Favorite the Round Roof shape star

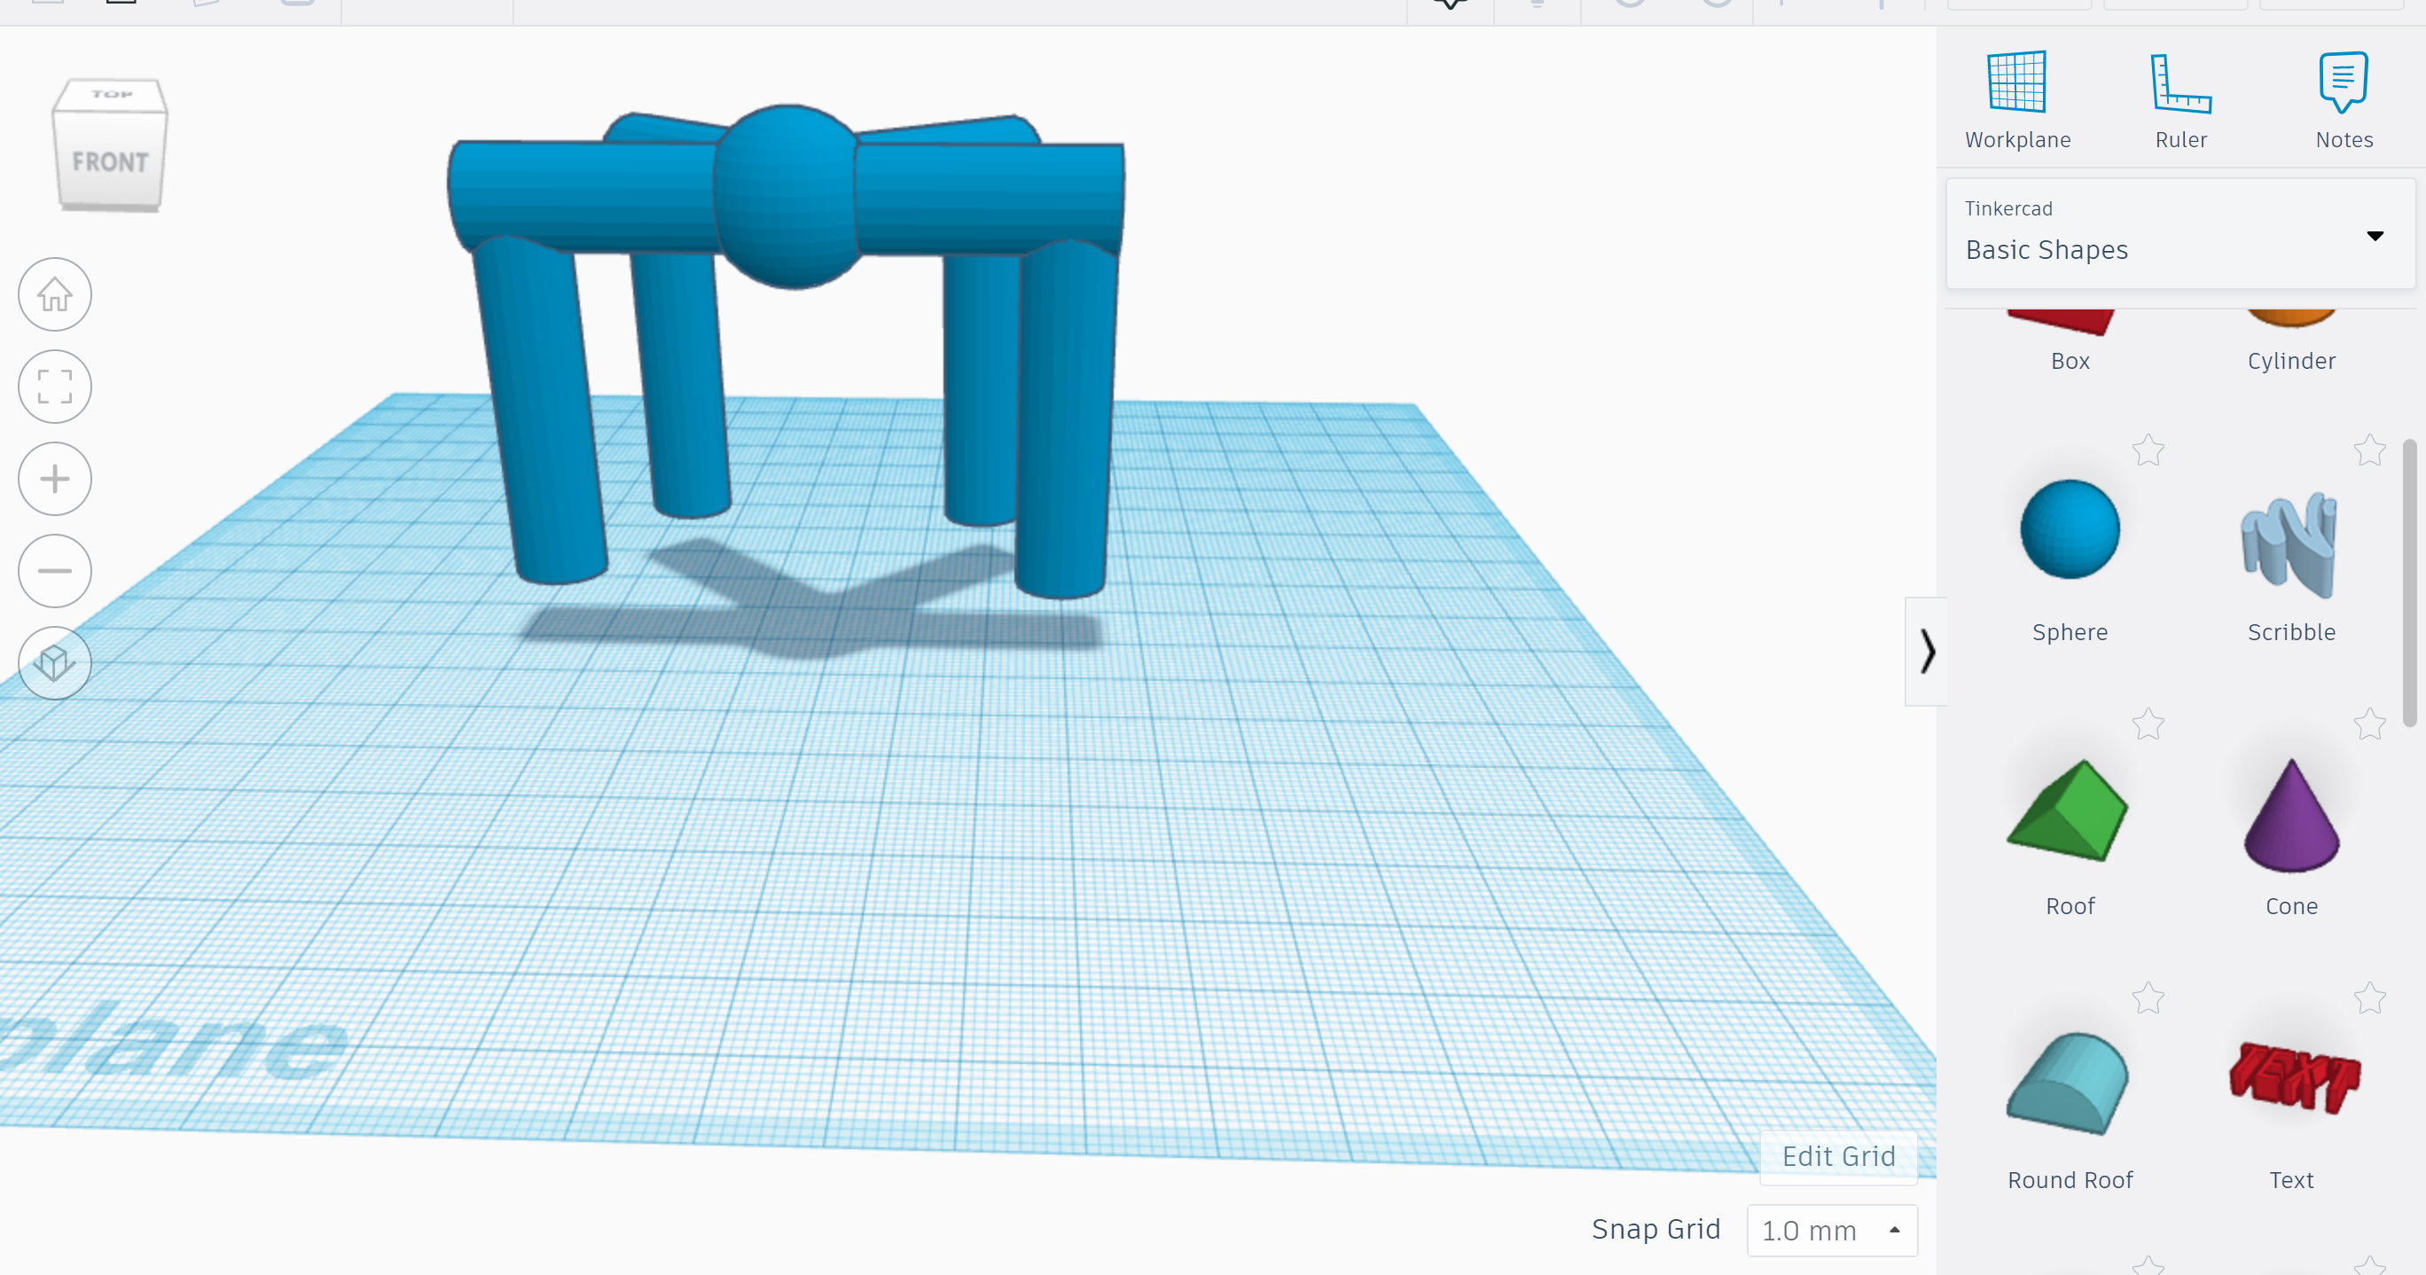point(2148,998)
